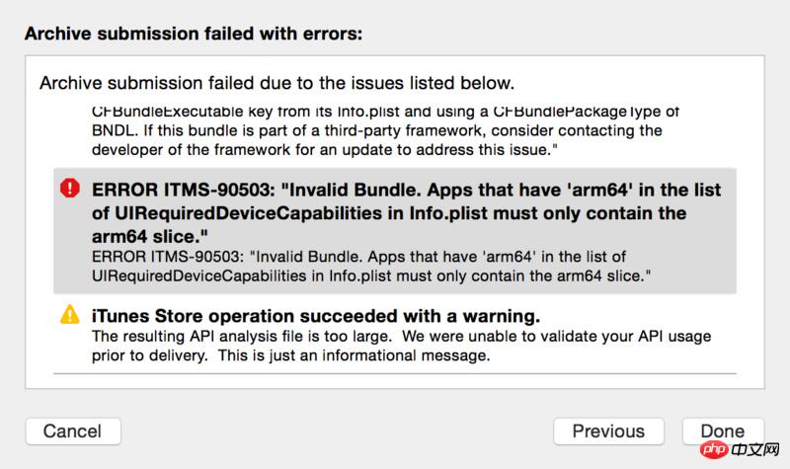This screenshot has width=790, height=469.
Task: Click line starting 'BNDL. If this bundle'
Action: click(376, 130)
